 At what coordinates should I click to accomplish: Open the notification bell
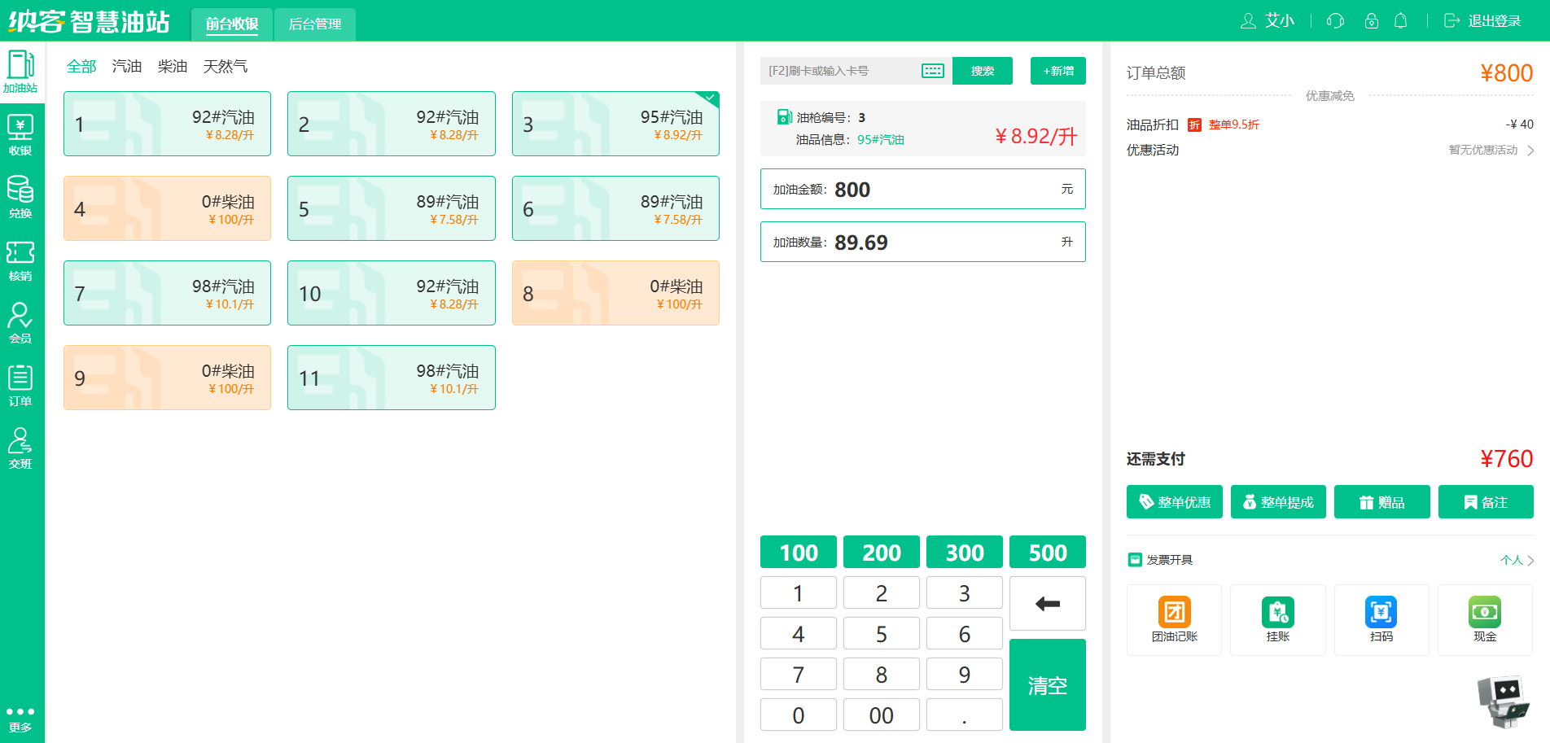tap(1401, 21)
